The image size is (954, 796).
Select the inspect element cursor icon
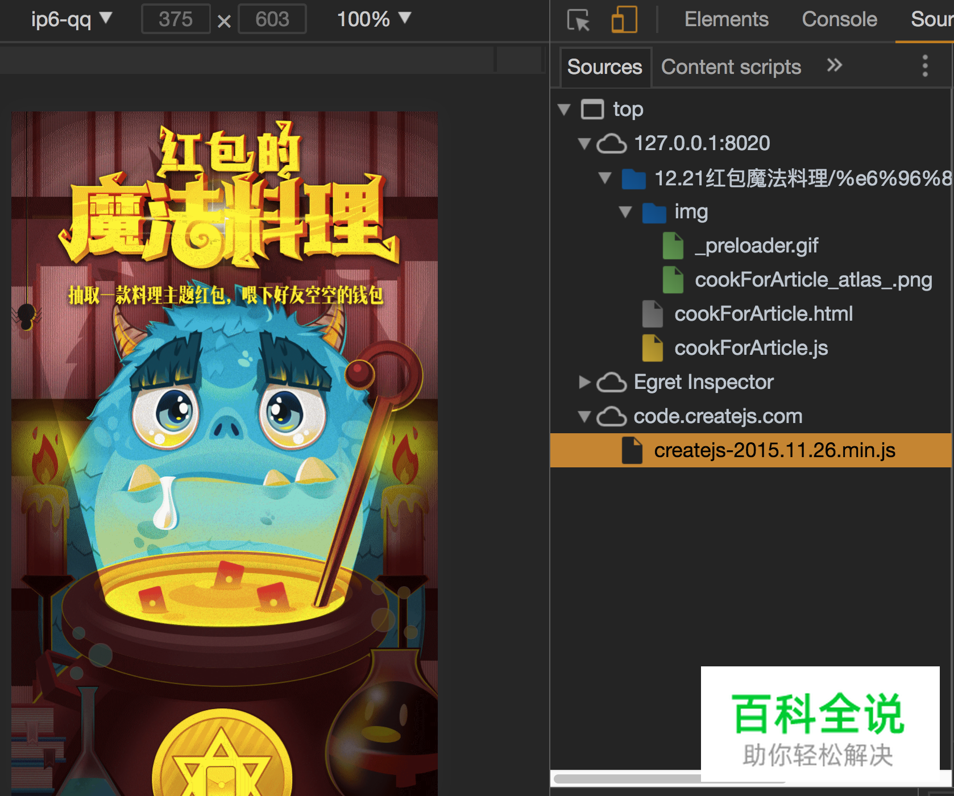pyautogui.click(x=578, y=20)
